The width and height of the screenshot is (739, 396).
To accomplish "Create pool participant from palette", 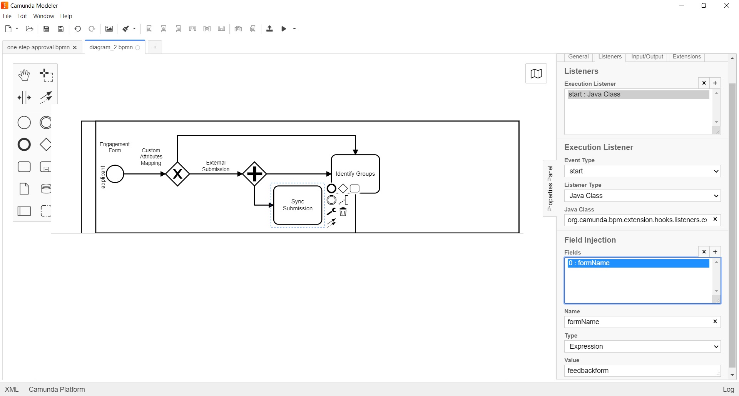I will coord(24,211).
